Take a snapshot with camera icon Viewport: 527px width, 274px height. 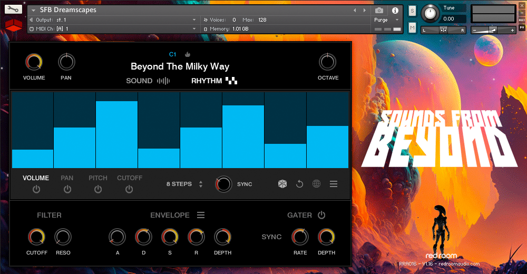(x=379, y=11)
